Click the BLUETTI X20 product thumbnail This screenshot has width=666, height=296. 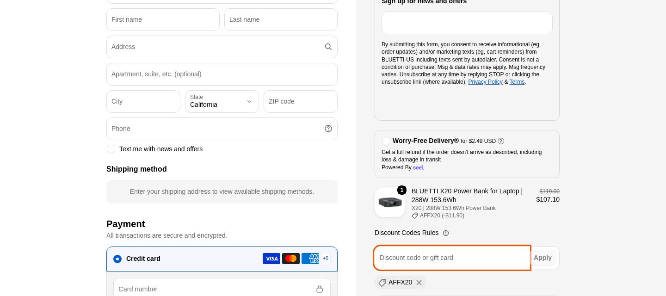390,202
